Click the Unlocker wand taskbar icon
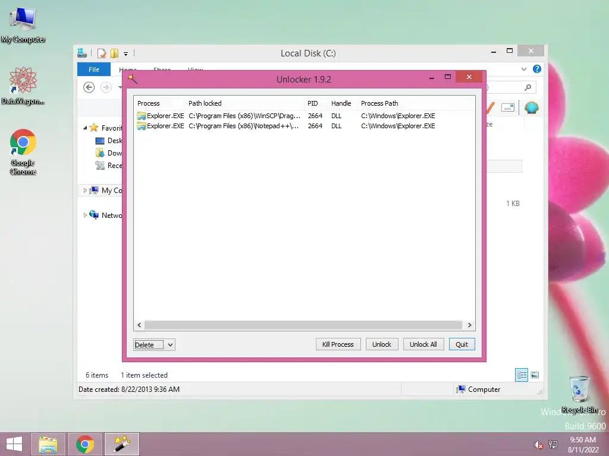Viewport: 609px width, 456px height. pos(122,444)
